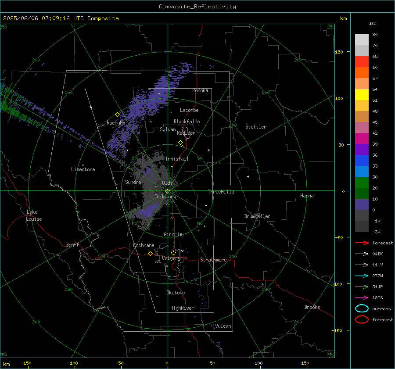This screenshot has width=395, height=369.
Task: Click the RedDeer city label
Action: [186, 133]
